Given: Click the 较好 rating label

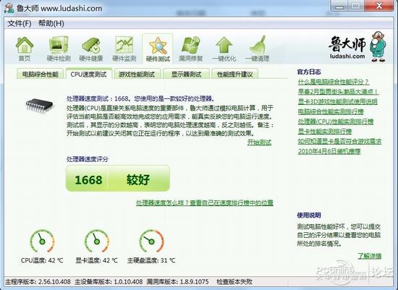Looking at the screenshot, I should pyautogui.click(x=138, y=180).
